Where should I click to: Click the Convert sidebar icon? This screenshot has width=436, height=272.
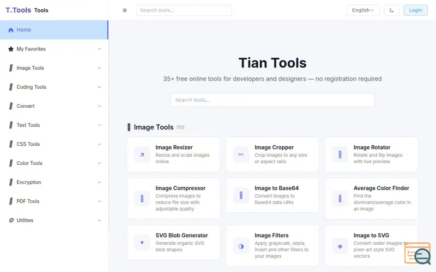point(11,106)
